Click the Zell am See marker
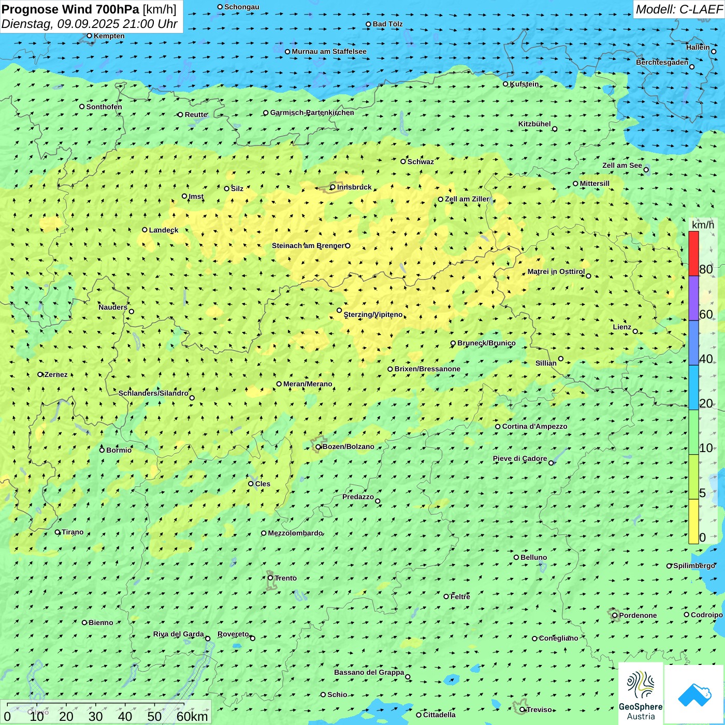This screenshot has width=725, height=725. (646, 170)
